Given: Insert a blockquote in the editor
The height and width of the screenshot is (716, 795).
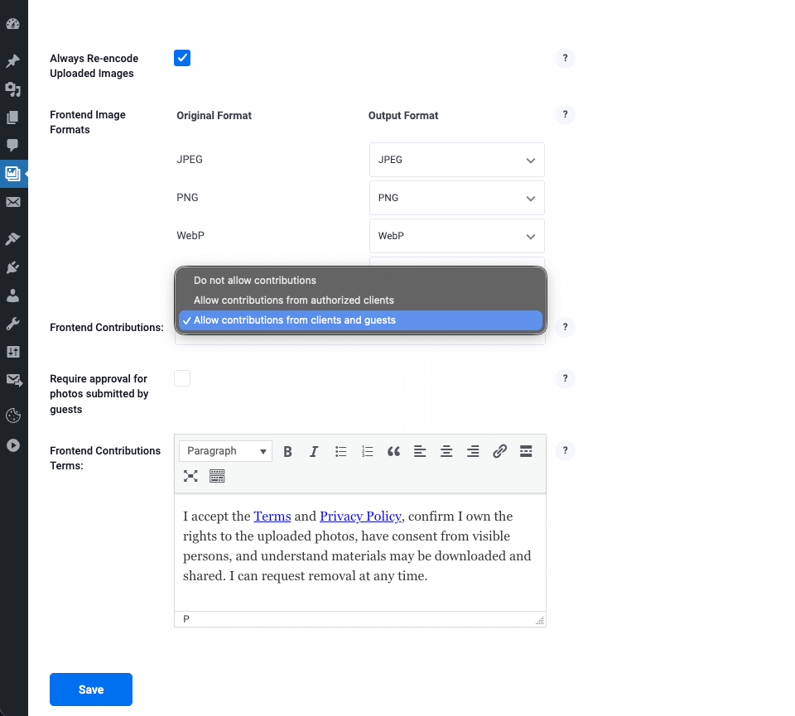Looking at the screenshot, I should click(x=393, y=451).
